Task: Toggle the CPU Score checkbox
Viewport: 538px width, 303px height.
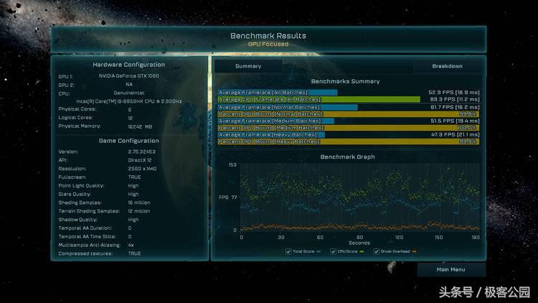Action: [x=333, y=251]
